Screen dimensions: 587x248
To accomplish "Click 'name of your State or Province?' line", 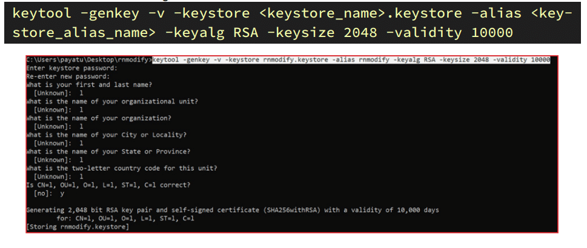I will pyautogui.click(x=108, y=152).
